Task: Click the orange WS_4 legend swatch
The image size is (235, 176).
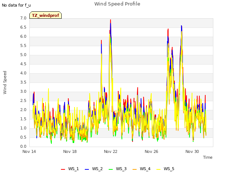Action: pos(135,169)
